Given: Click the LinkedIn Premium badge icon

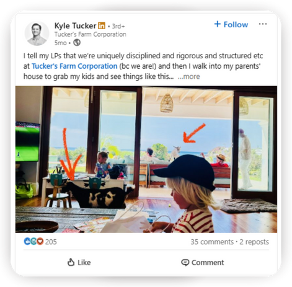Looking at the screenshot, I should 102,25.
